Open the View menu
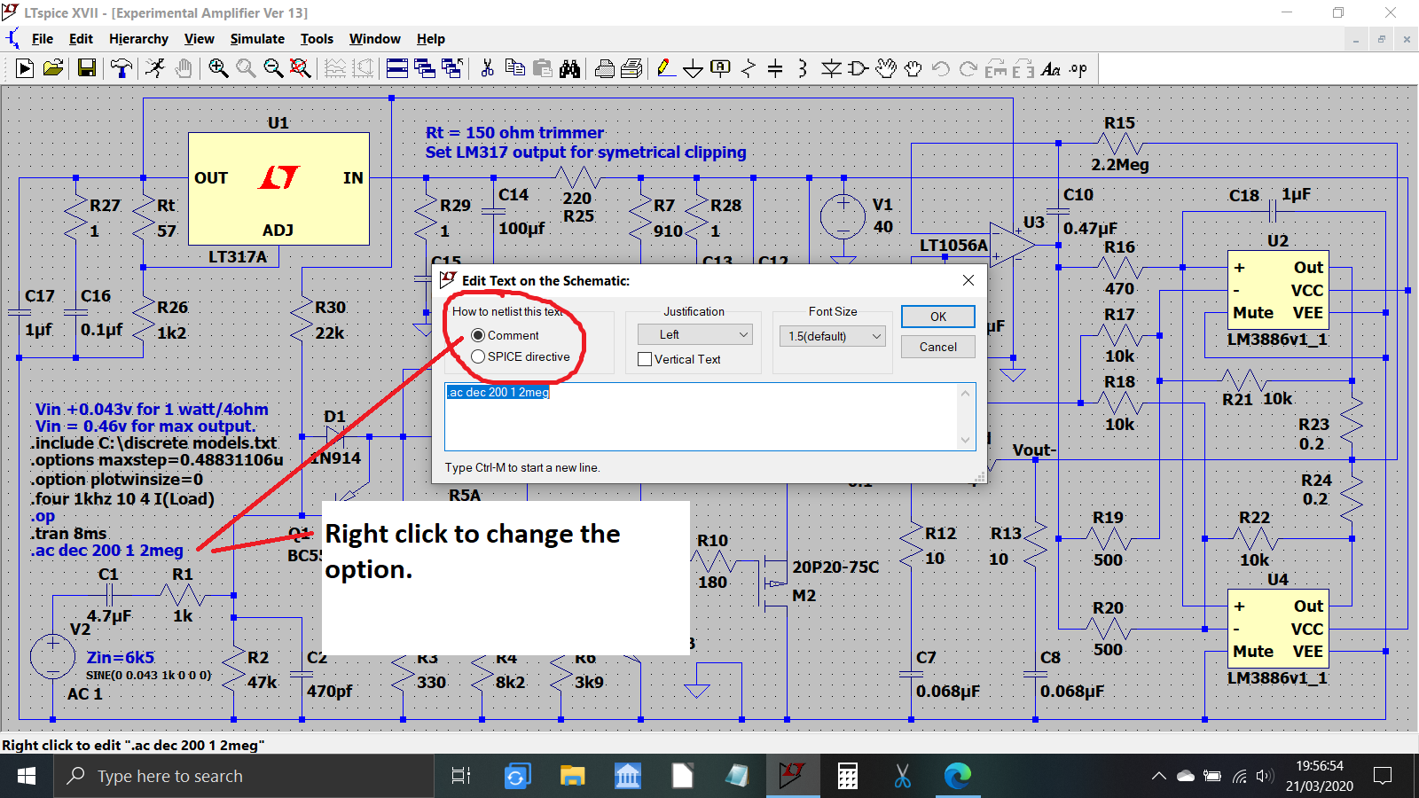 tap(199, 39)
